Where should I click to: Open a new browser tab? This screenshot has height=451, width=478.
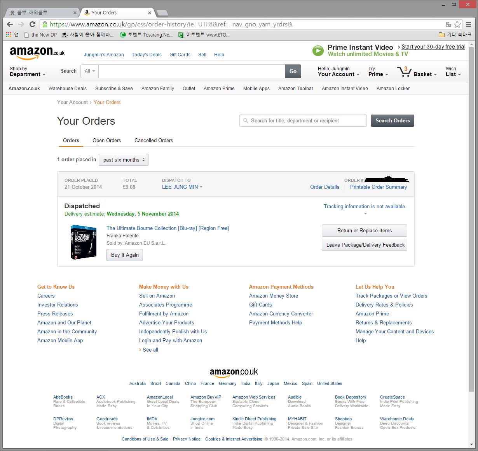point(162,13)
